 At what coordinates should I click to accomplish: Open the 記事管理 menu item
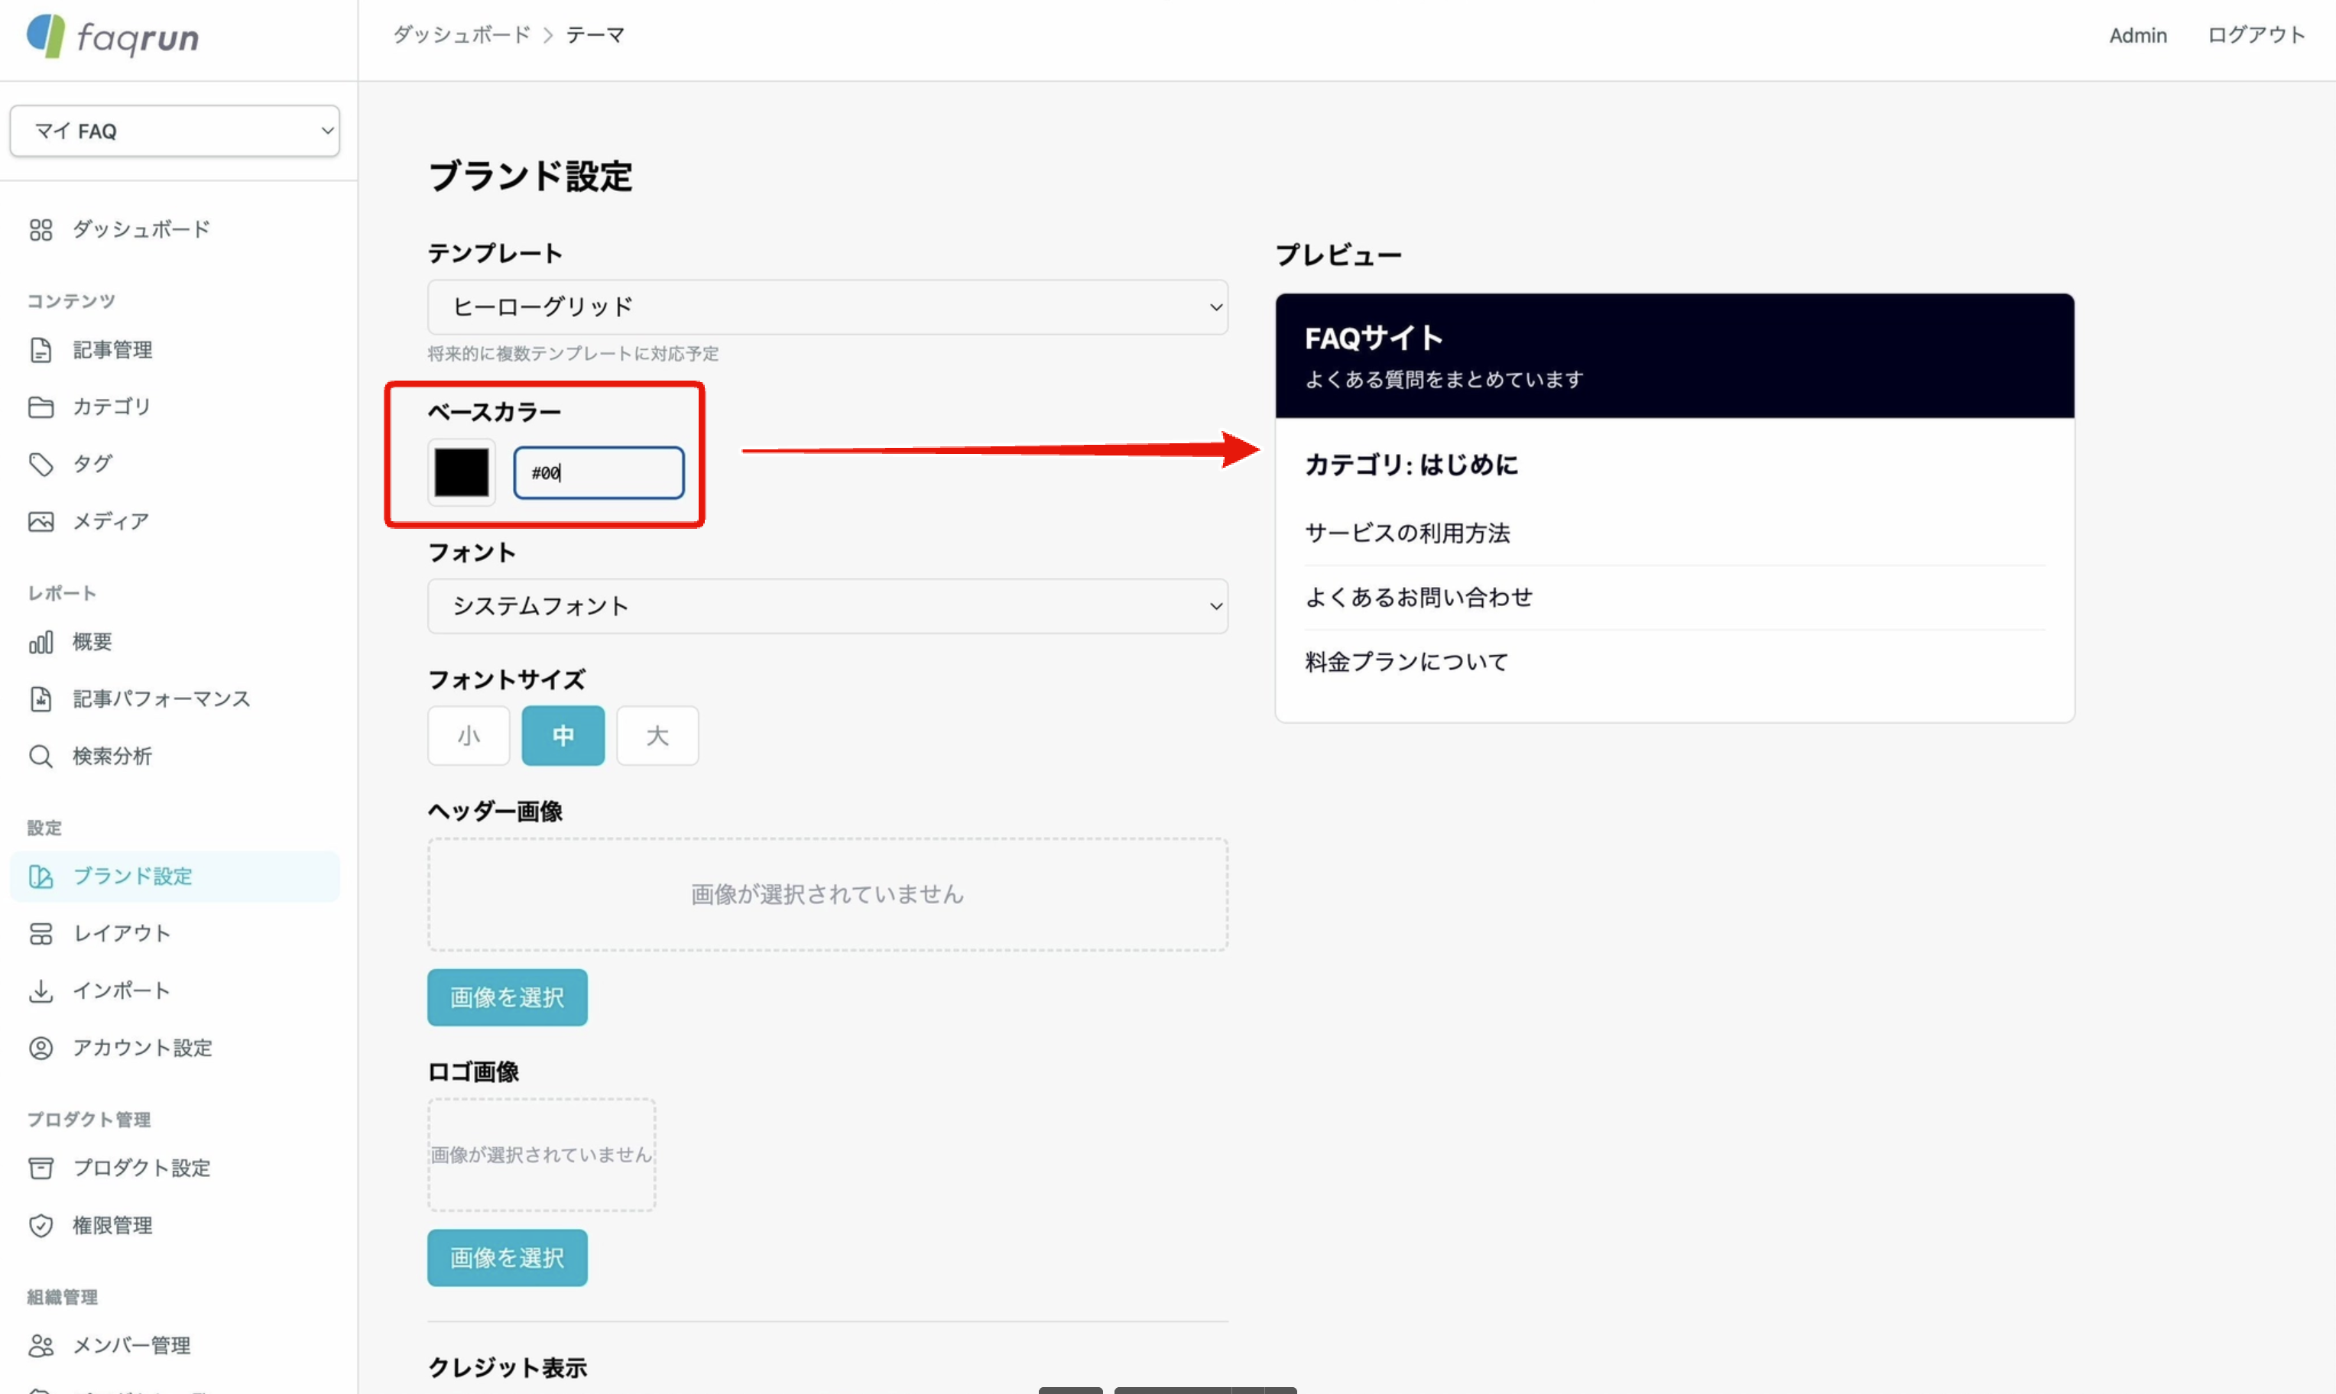point(175,350)
